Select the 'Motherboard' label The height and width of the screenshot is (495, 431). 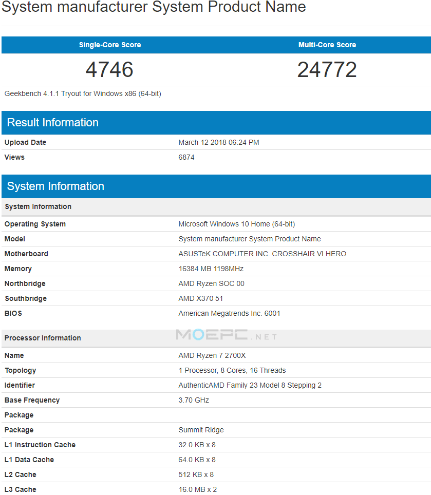tap(26, 254)
